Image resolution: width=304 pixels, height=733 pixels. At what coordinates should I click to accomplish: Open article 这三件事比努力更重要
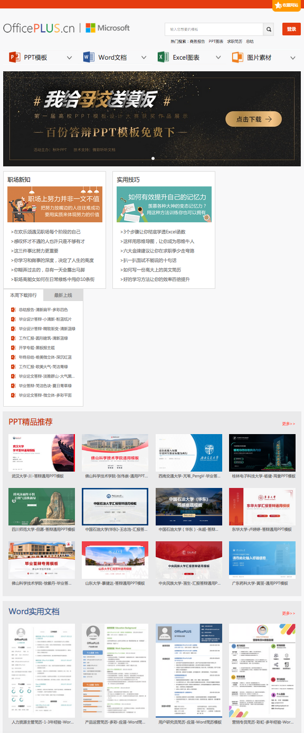point(35,251)
